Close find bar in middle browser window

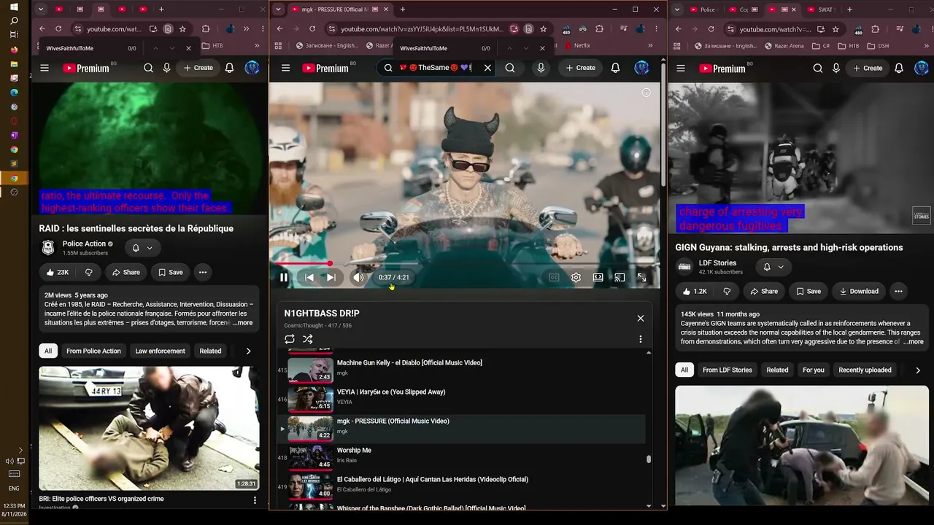coord(542,48)
